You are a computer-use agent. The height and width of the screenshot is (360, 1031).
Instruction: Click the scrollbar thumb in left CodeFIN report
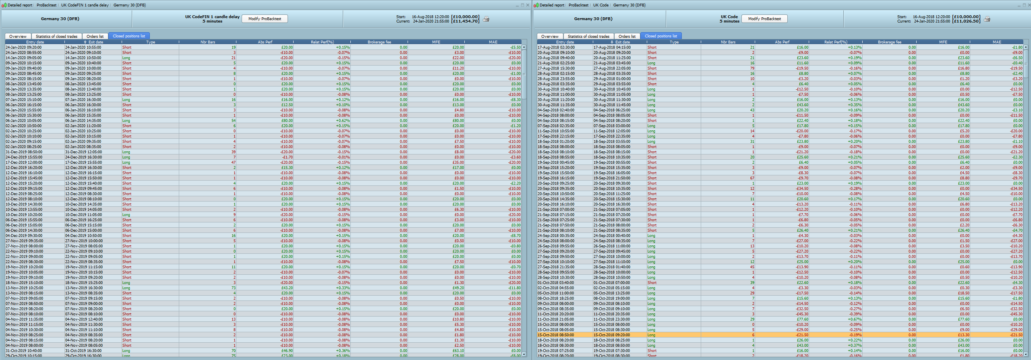[524, 74]
